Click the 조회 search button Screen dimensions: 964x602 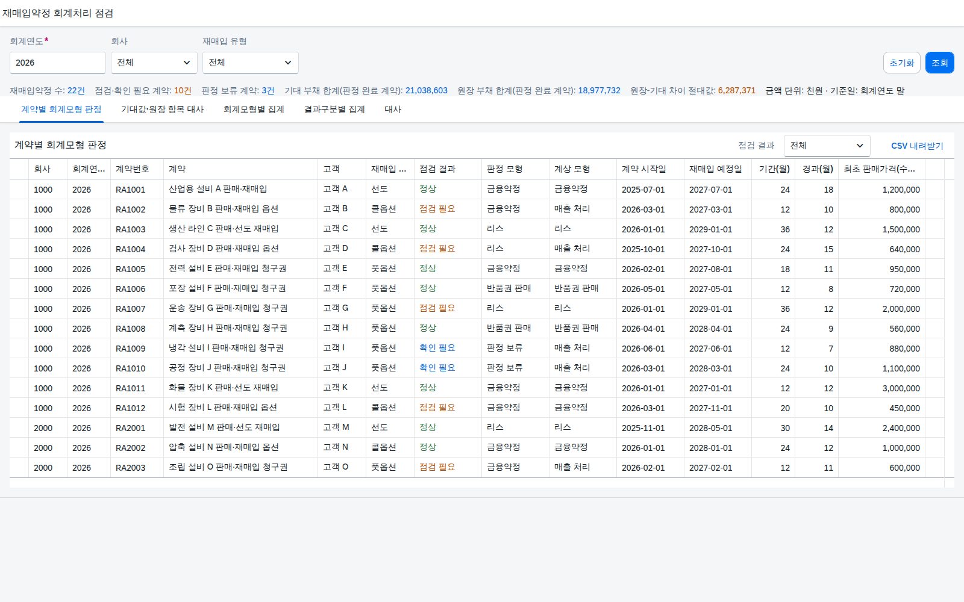point(940,63)
